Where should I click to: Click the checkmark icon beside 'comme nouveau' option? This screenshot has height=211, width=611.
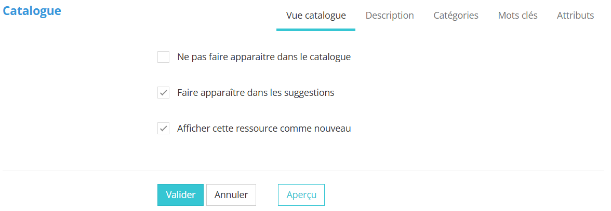click(164, 129)
